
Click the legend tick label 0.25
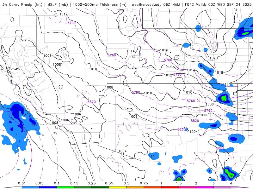point(92,183)
